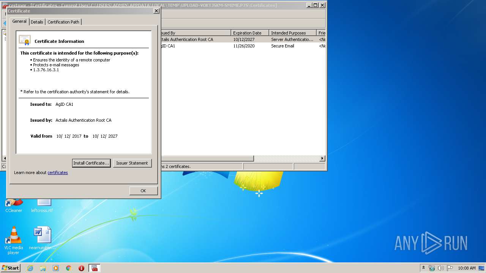Sort by Expiration Date column

pyautogui.click(x=250, y=33)
